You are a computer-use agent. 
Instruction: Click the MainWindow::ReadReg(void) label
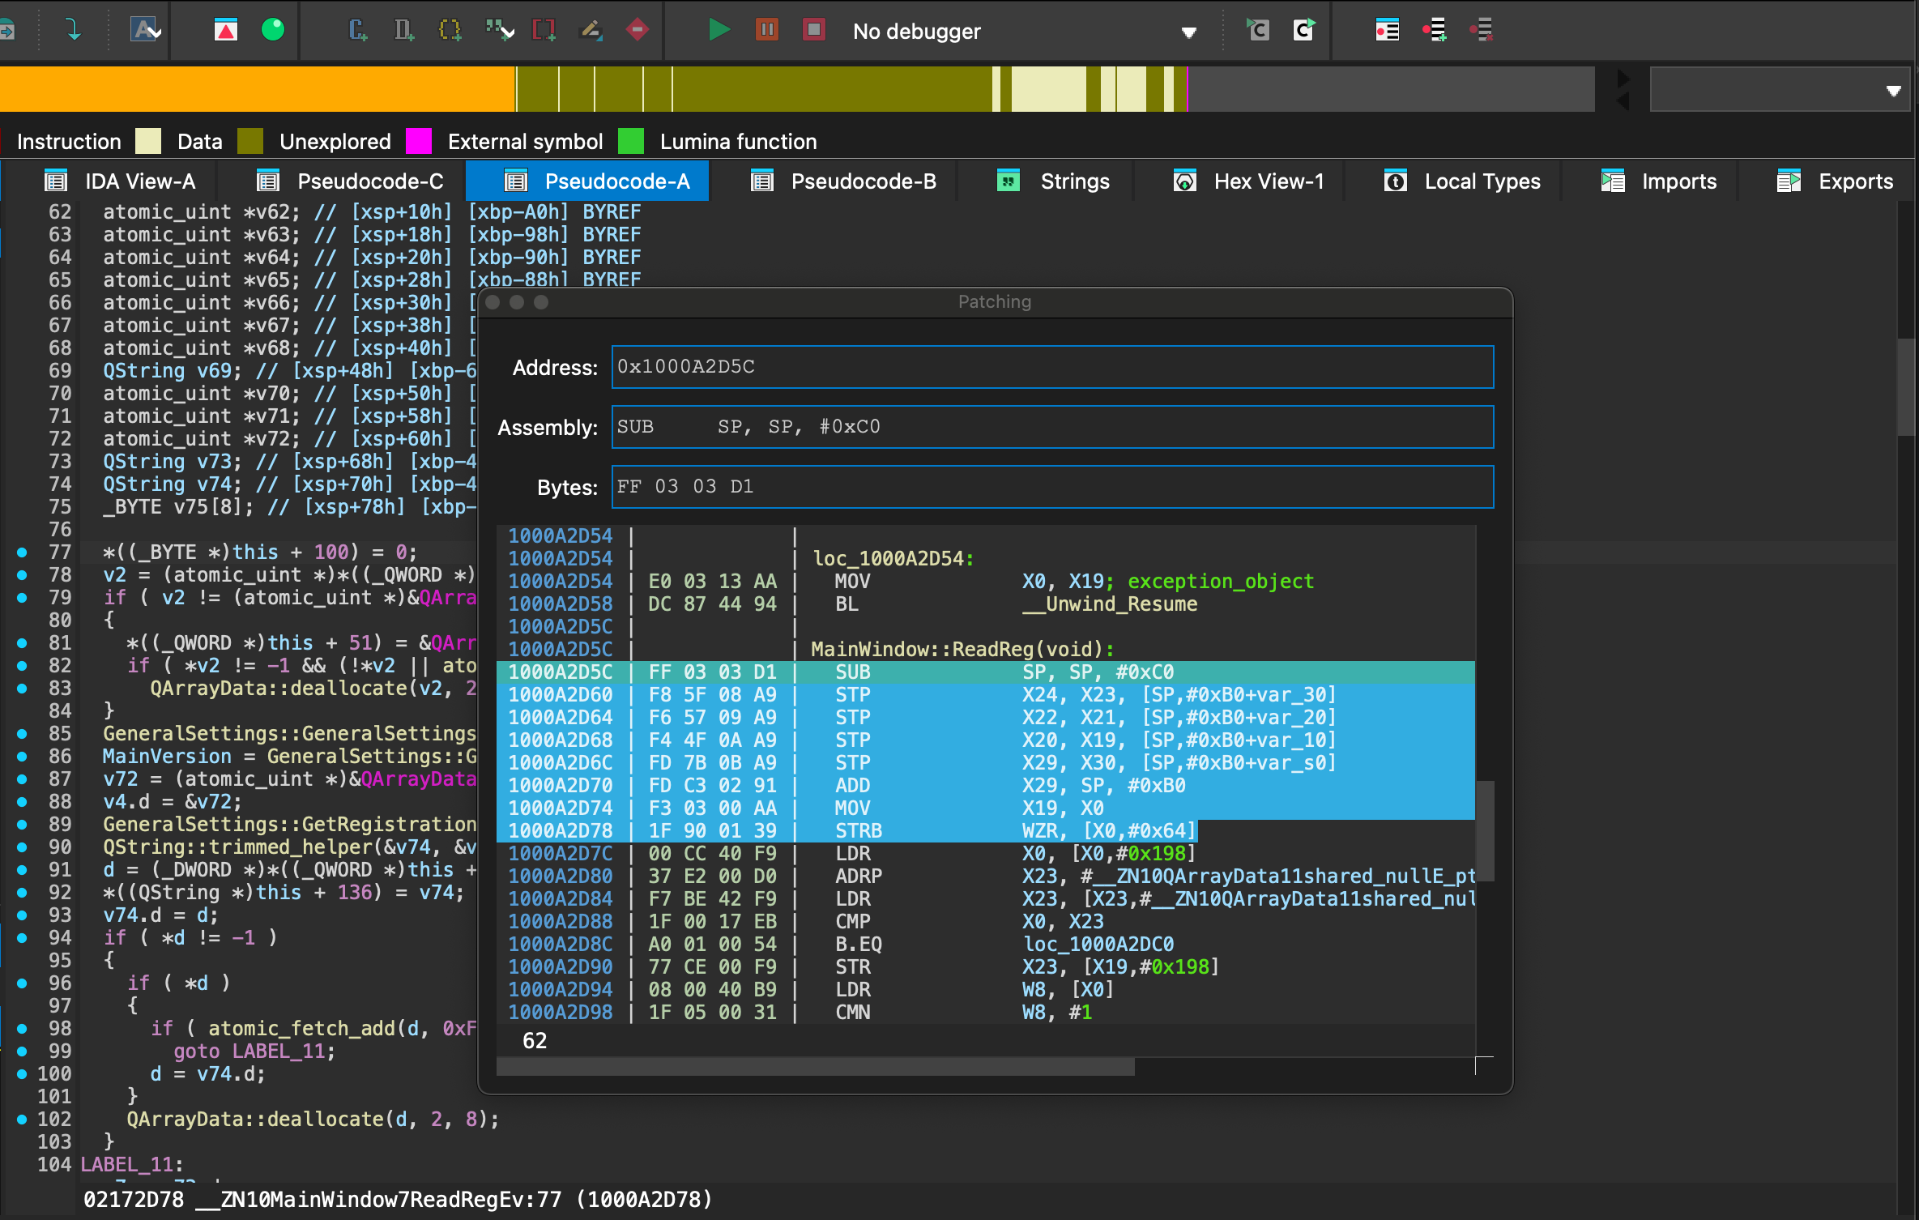962,650
